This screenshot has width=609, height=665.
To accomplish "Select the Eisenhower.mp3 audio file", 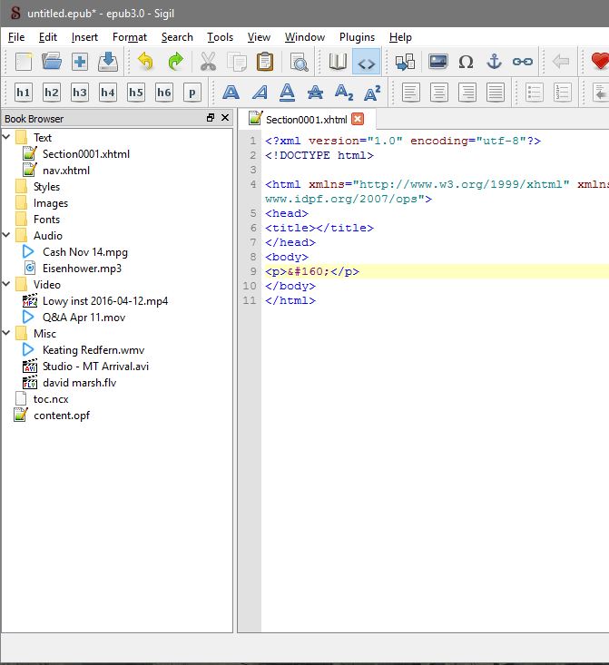I will click(82, 269).
